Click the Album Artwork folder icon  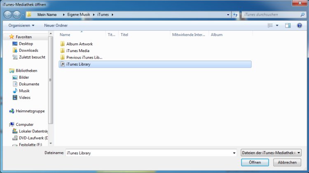pos(62,44)
